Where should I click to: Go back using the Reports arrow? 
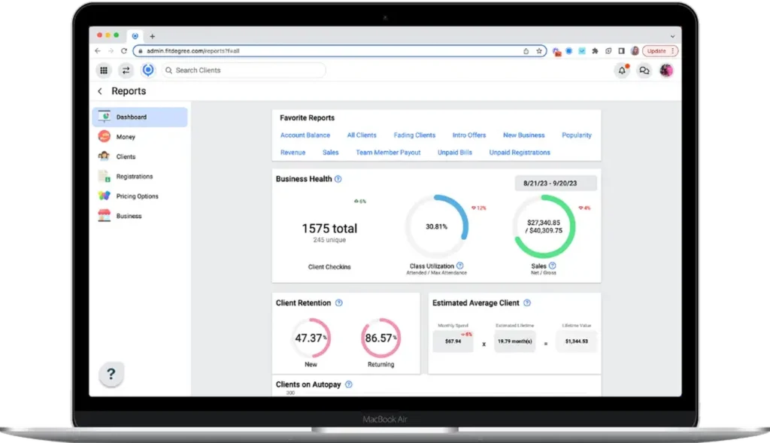pyautogui.click(x=100, y=91)
